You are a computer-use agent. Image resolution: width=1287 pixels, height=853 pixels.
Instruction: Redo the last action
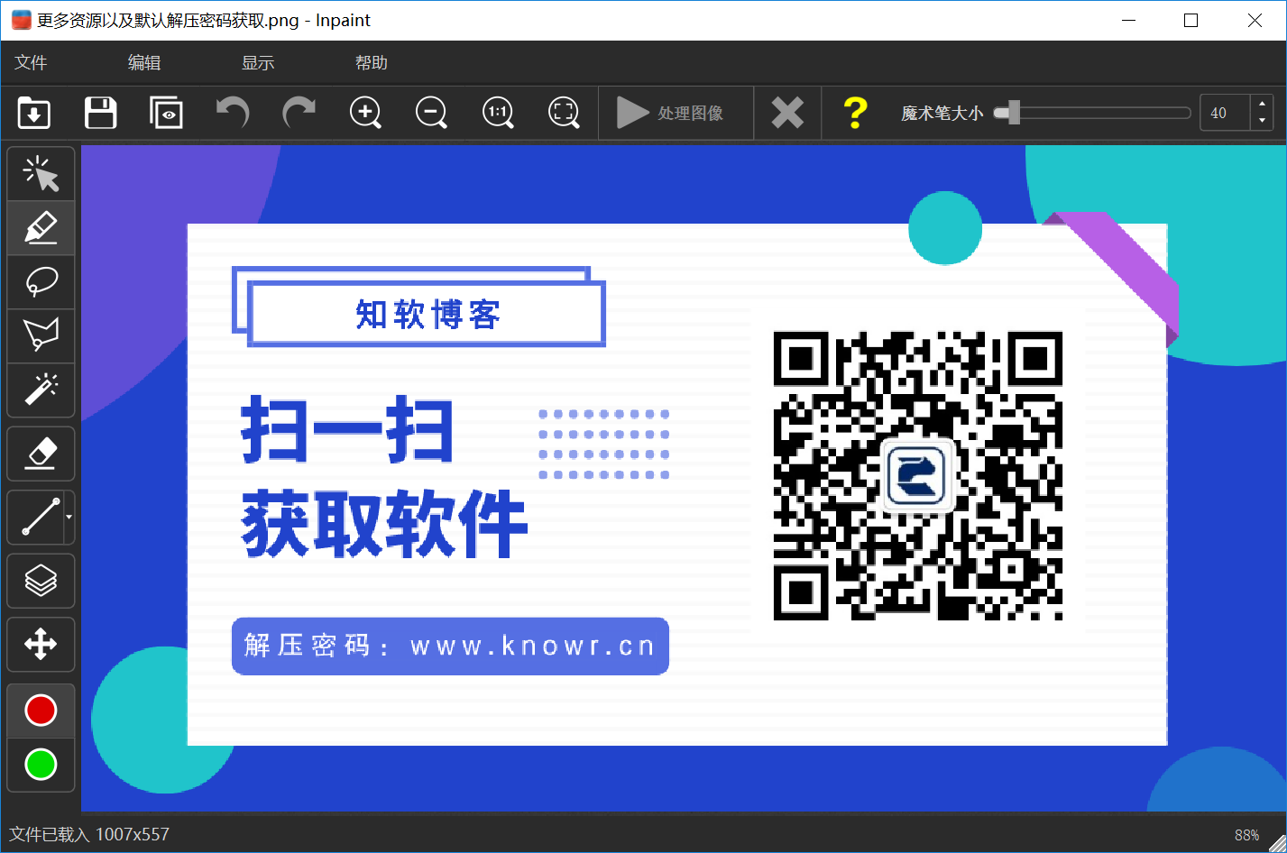pos(299,113)
